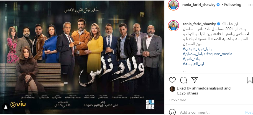Open the #square_media hashtag

pos(218,54)
